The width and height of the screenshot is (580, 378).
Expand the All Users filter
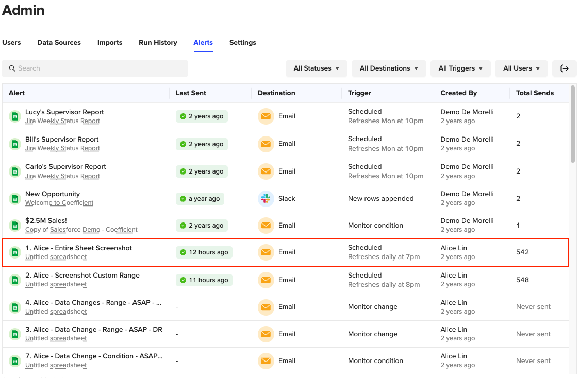(521, 68)
